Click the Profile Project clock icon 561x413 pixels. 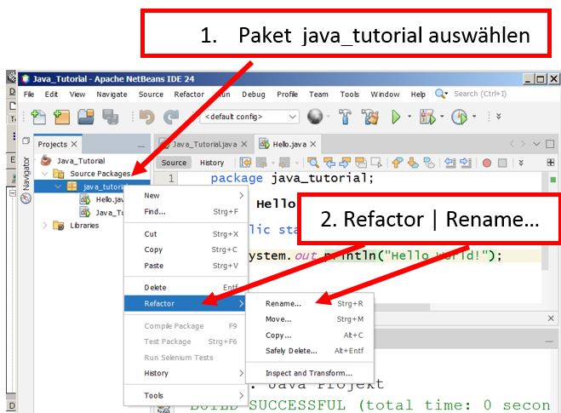coord(460,117)
